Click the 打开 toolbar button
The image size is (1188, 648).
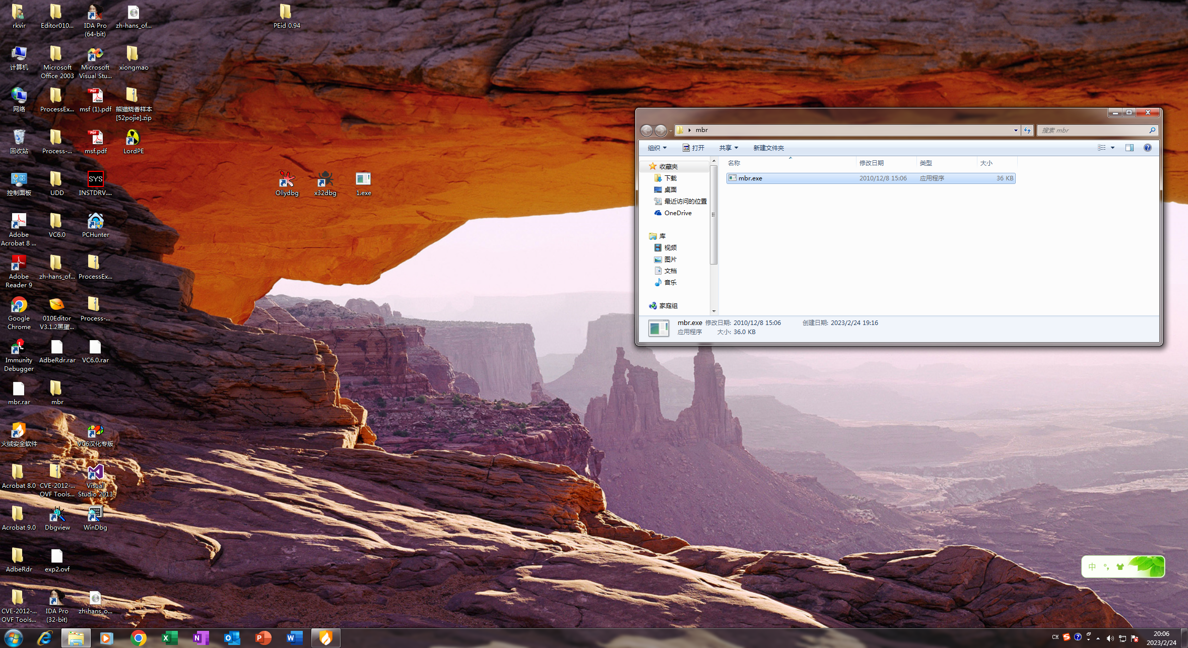pyautogui.click(x=693, y=148)
